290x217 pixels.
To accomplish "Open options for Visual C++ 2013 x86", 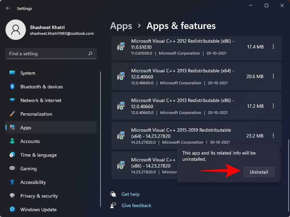I will coord(273,106).
